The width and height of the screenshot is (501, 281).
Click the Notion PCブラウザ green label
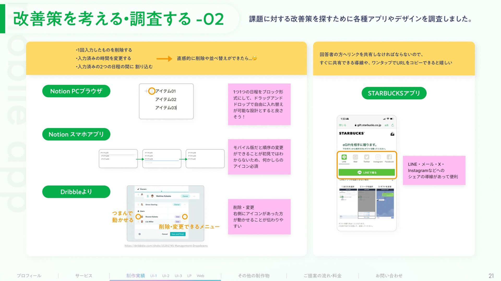pyautogui.click(x=76, y=91)
